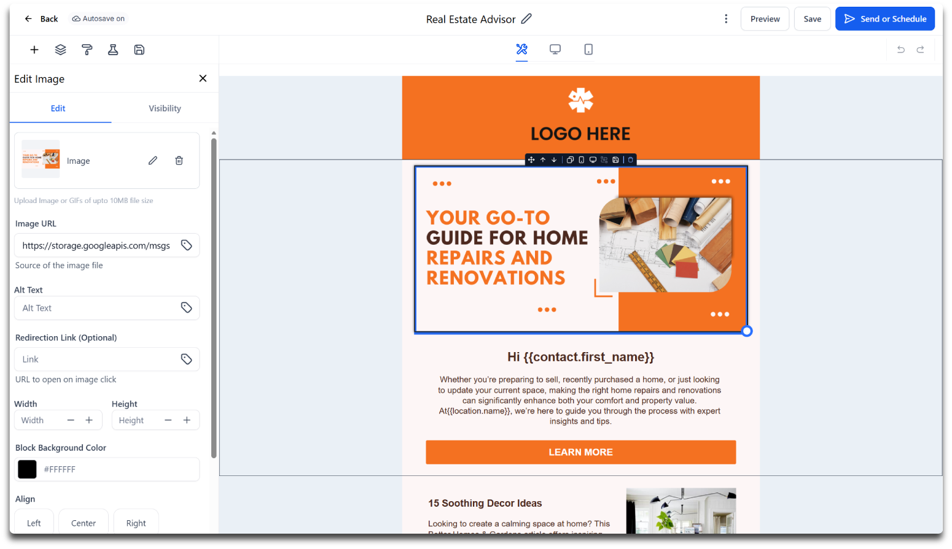
Task: Click the paint roller styles icon
Action: (87, 50)
